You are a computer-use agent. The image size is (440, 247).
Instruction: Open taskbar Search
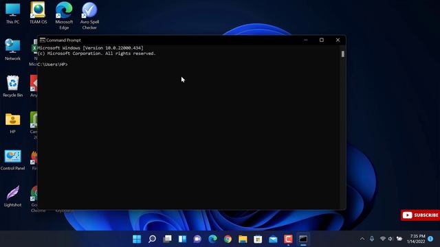pyautogui.click(x=152, y=239)
